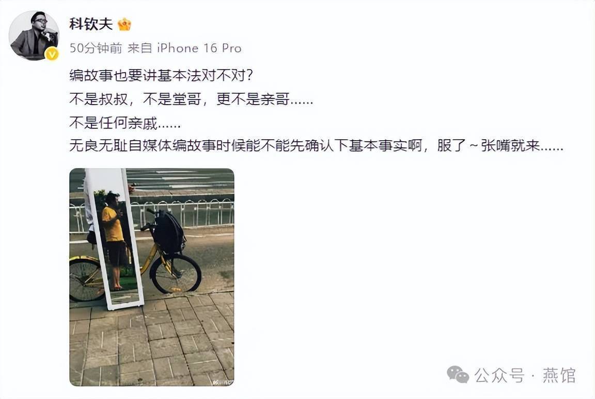Viewport: 595px width, 399px height.
Task: Select the line starting 无良无耻自媒体
Action: (316, 146)
